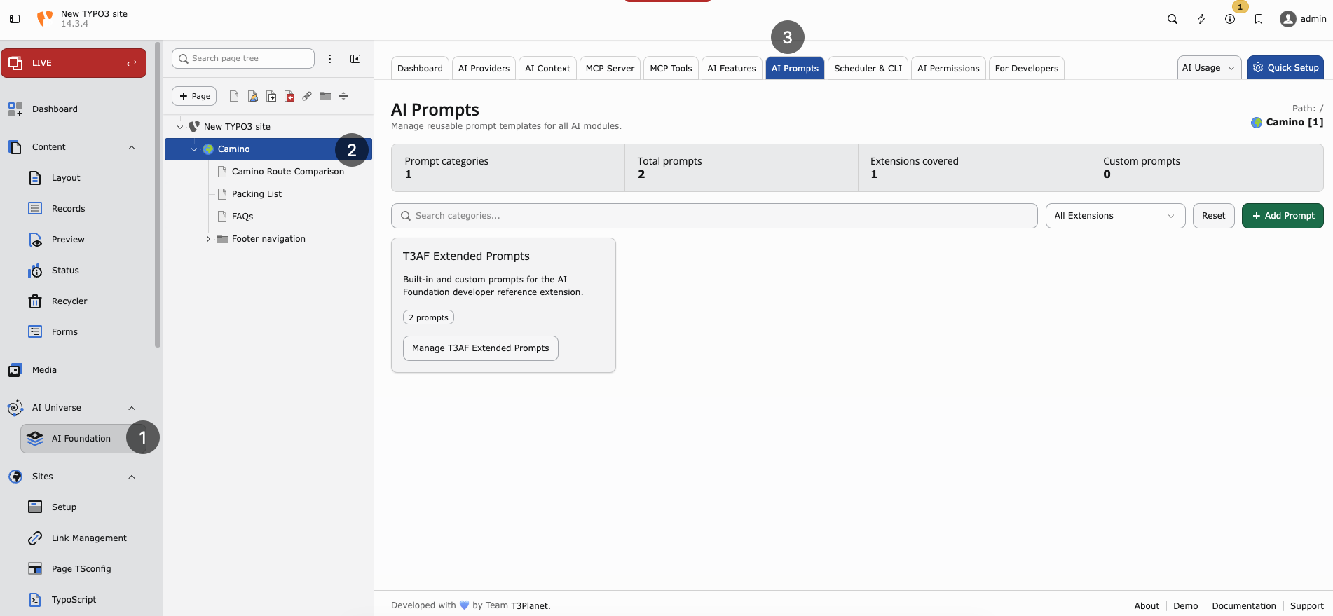The width and height of the screenshot is (1333, 616).
Task: Open the Page TSconfig module
Action: coord(81,569)
